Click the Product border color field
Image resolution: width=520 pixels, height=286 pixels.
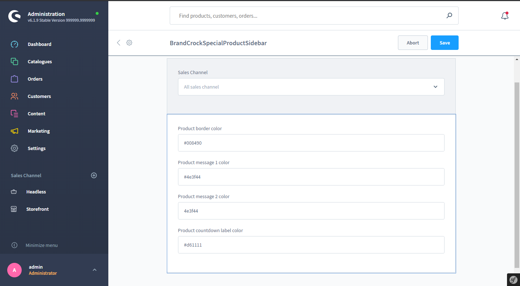click(311, 143)
